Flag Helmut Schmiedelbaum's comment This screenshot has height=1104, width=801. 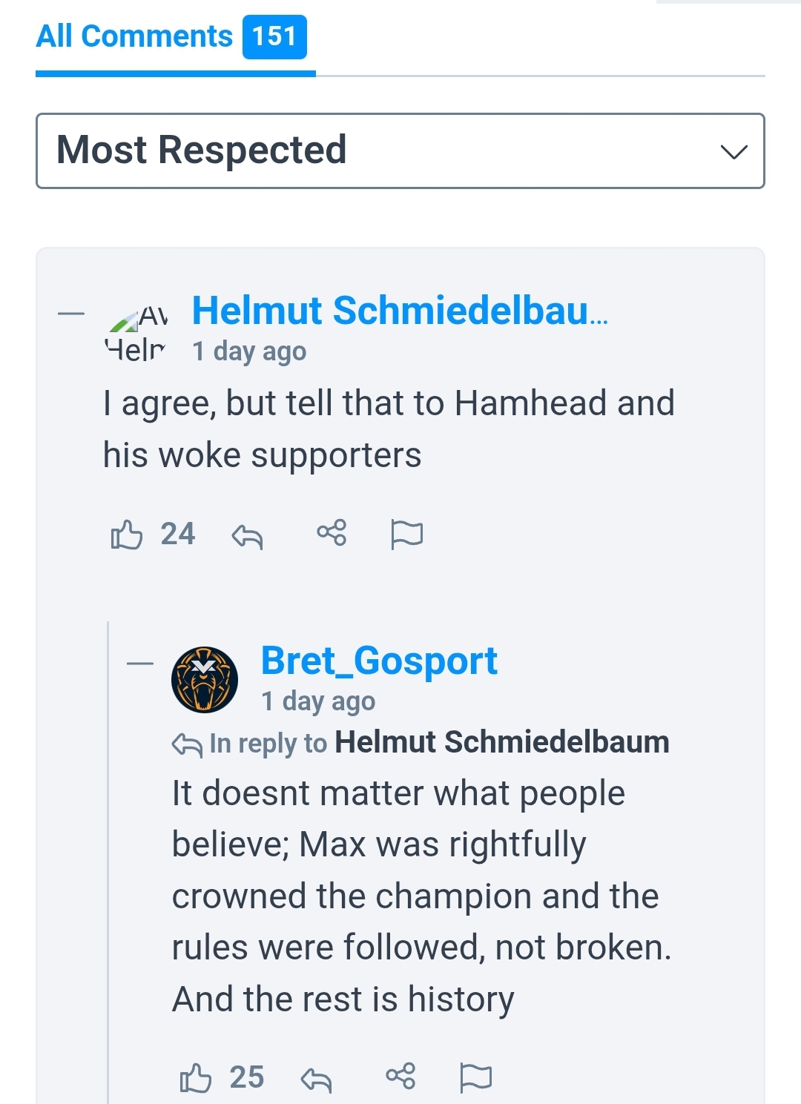click(406, 534)
